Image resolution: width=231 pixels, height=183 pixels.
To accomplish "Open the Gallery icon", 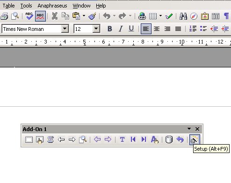I will pyautogui.click(x=205, y=16).
